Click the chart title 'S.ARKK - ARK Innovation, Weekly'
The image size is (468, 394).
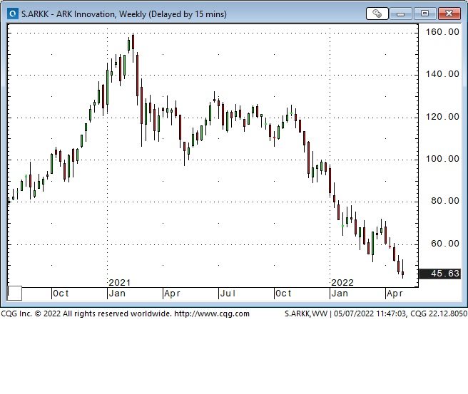coord(84,14)
